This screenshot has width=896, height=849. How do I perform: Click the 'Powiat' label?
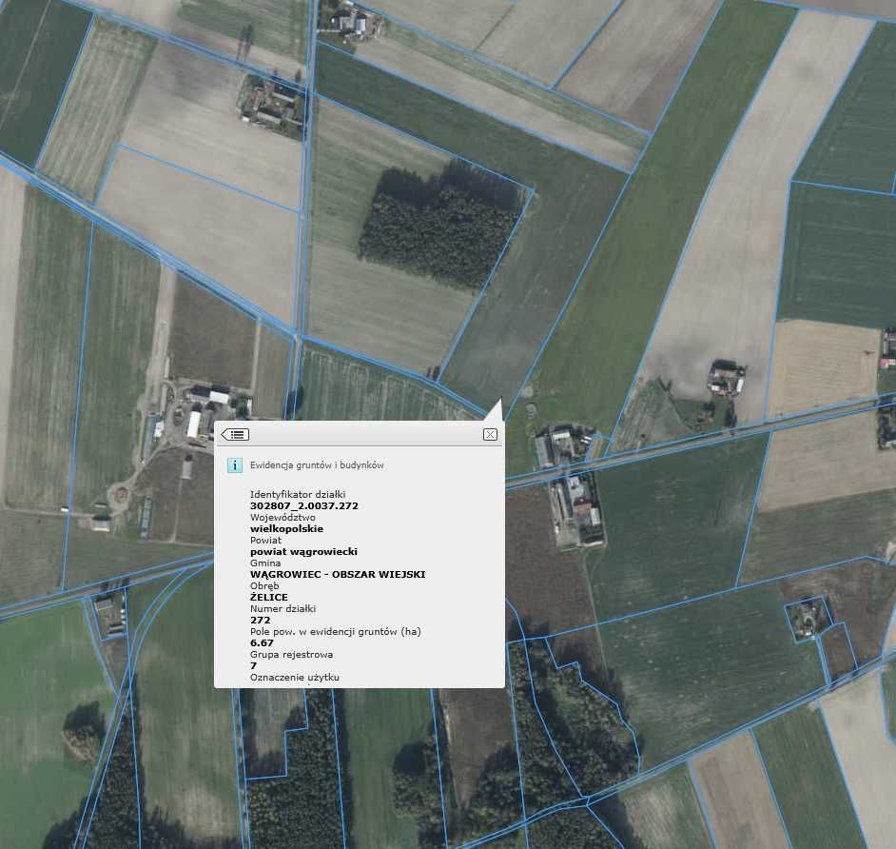pos(265,541)
